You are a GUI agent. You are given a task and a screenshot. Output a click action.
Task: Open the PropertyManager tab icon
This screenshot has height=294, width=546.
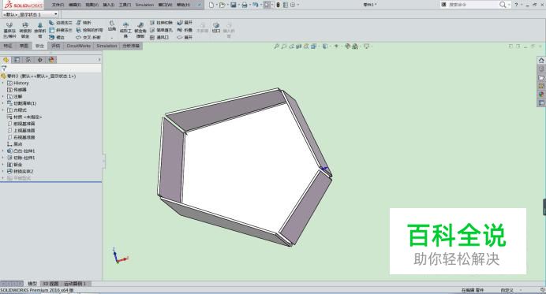coord(17,60)
